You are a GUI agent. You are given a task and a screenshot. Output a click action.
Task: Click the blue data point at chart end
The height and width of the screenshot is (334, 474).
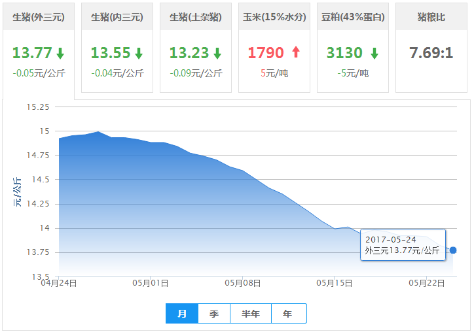pos(453,250)
